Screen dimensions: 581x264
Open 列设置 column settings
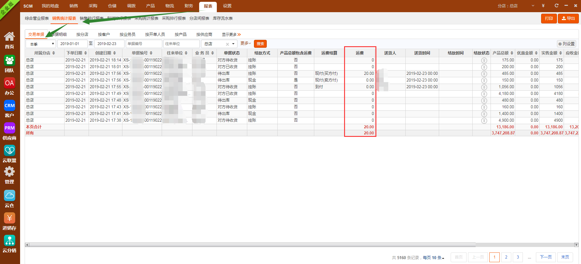(x=566, y=44)
